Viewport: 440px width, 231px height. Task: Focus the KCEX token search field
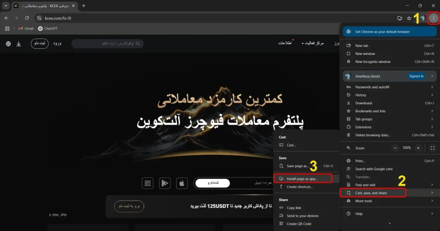[107, 43]
